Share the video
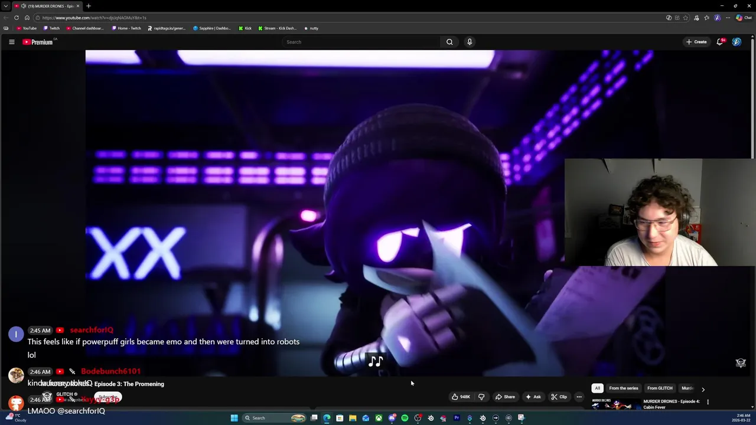This screenshot has width=756, height=425. point(505,397)
